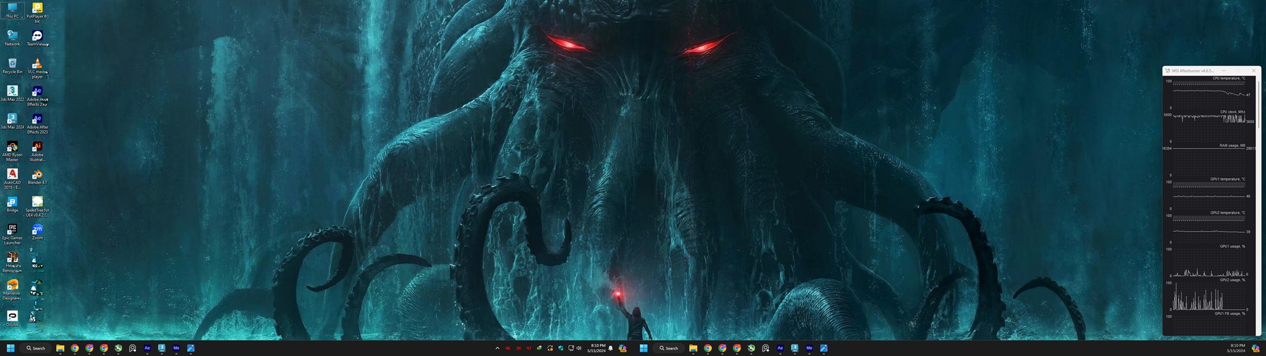Click the red 39 temperature tray icon
This screenshot has width=1266, height=356.
coord(518,348)
